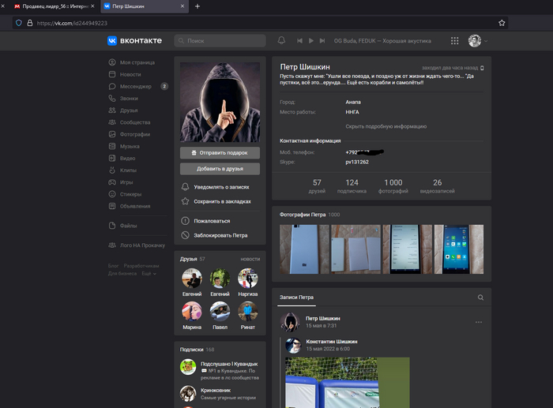Viewport: 553px width, 408px height.
Task: Hide detailed profile information
Action: tap(386, 126)
